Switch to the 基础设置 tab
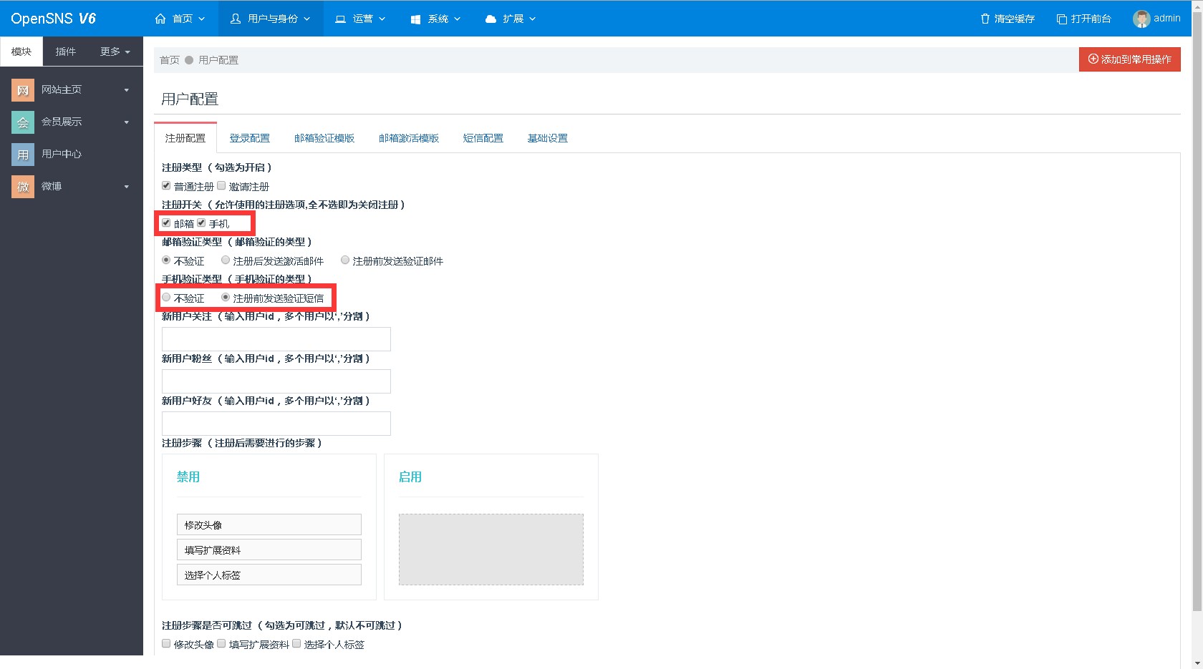The width and height of the screenshot is (1203, 669). (x=548, y=138)
